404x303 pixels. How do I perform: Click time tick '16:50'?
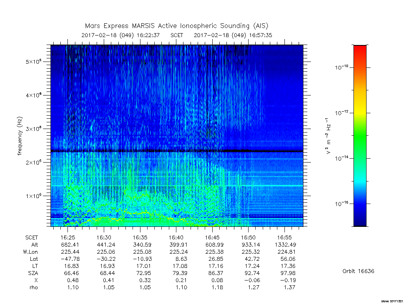click(x=249, y=238)
